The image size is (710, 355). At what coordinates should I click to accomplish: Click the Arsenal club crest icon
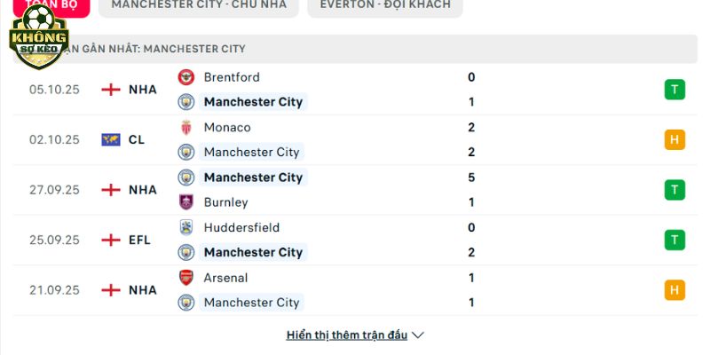click(x=186, y=278)
